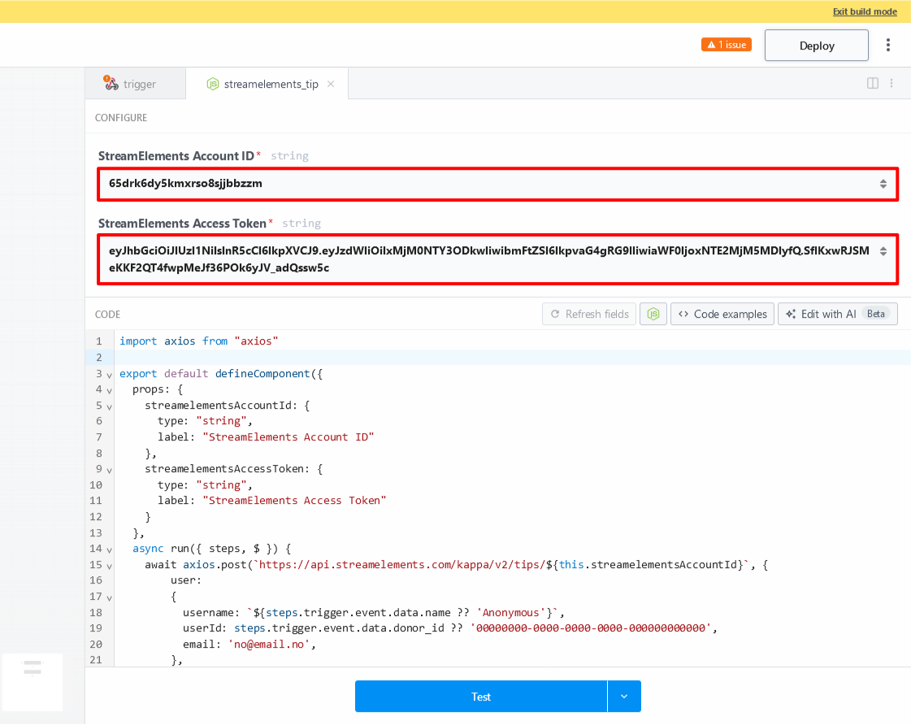Open the Test button dropdown arrow
Viewport: 911px width, 725px height.
coord(624,697)
